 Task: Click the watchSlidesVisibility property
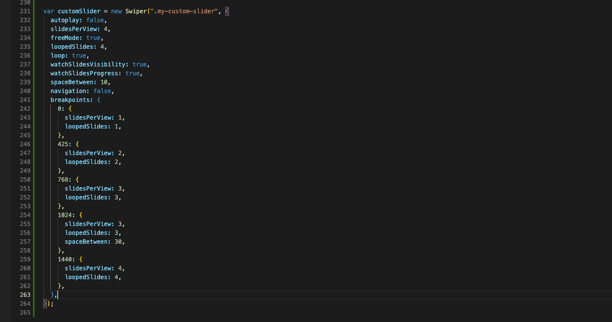click(89, 64)
